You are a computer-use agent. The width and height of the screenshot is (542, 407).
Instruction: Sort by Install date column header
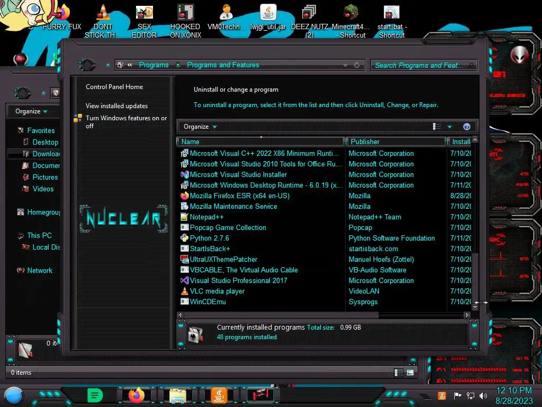459,141
